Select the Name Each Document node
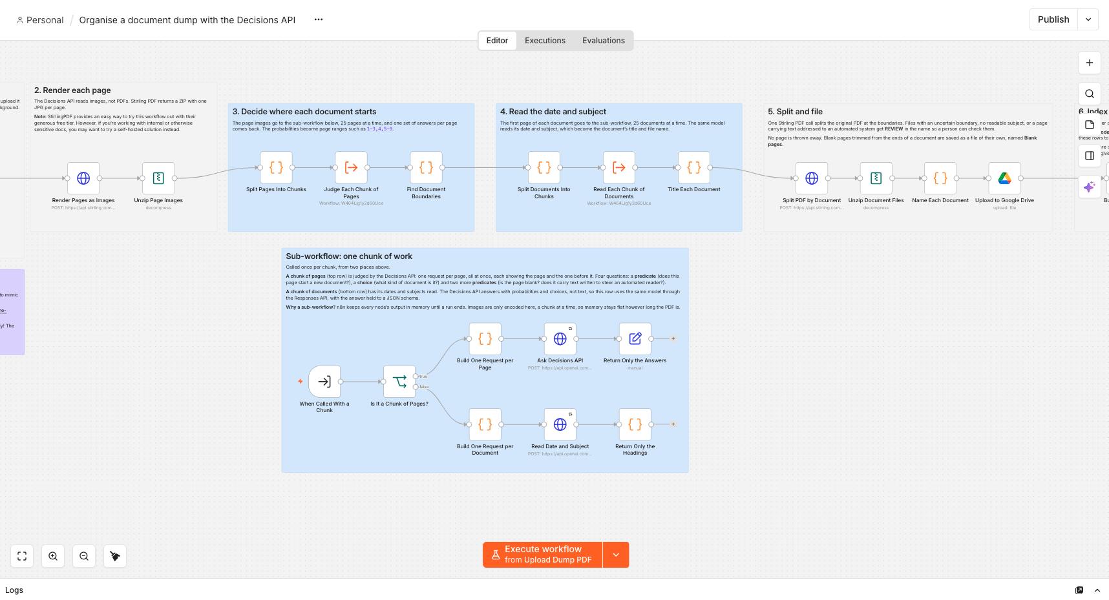1109x600 pixels. point(940,178)
